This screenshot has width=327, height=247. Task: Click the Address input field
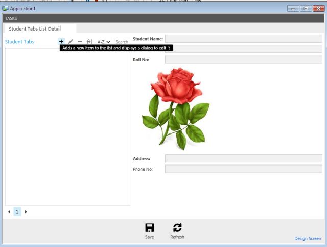pyautogui.click(x=244, y=158)
